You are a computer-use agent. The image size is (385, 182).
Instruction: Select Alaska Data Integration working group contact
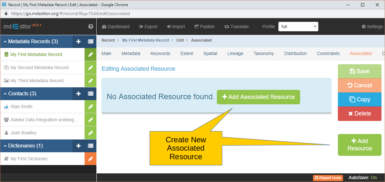[42, 120]
